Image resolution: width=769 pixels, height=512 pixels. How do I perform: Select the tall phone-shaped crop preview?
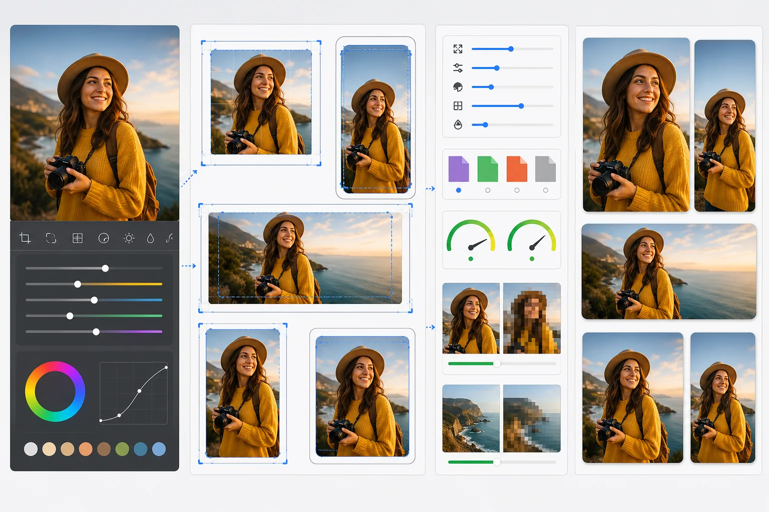(375, 118)
